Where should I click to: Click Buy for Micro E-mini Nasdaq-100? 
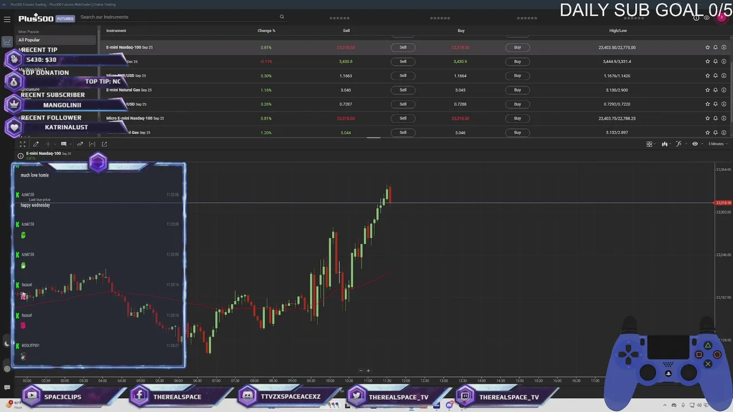pyautogui.click(x=518, y=118)
